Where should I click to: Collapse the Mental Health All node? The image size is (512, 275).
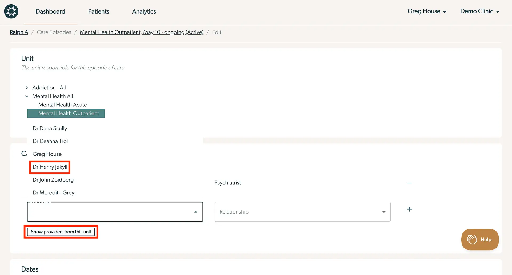(x=27, y=96)
